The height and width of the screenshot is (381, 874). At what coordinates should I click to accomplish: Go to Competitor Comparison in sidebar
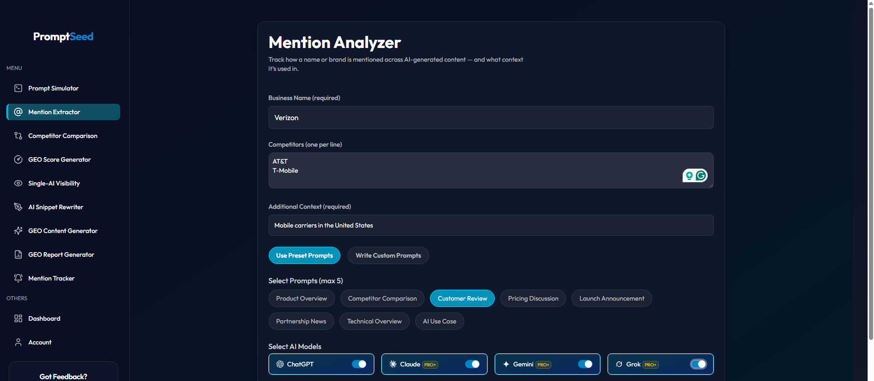(63, 136)
